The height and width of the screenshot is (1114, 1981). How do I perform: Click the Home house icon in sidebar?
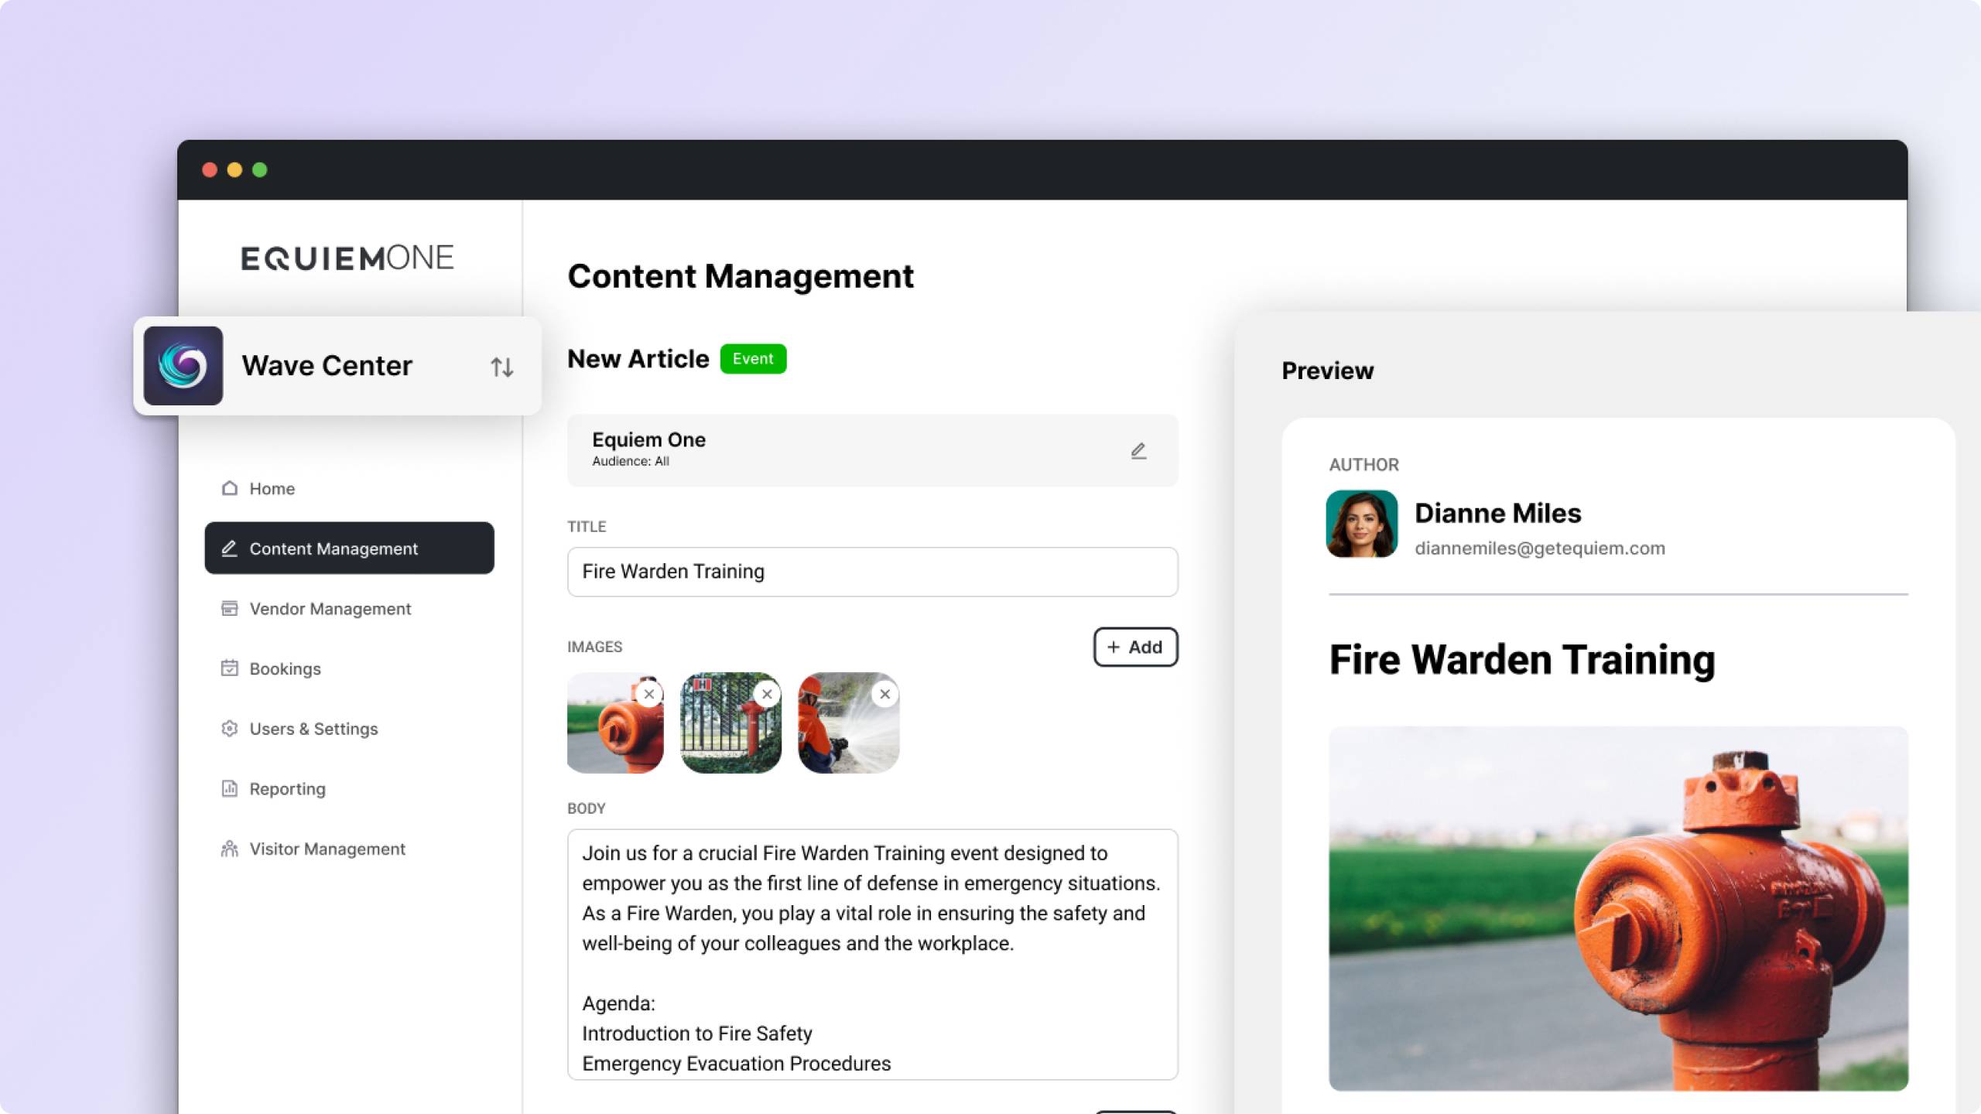coord(230,488)
